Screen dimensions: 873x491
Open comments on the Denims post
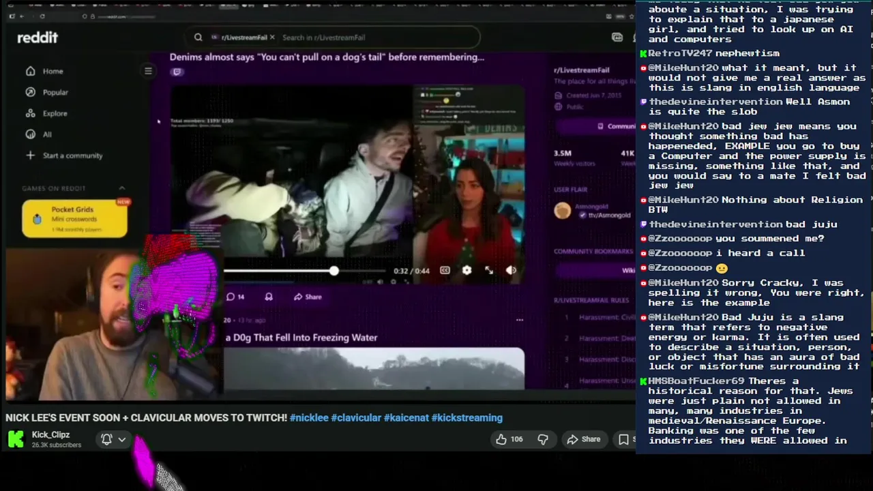[x=235, y=297]
